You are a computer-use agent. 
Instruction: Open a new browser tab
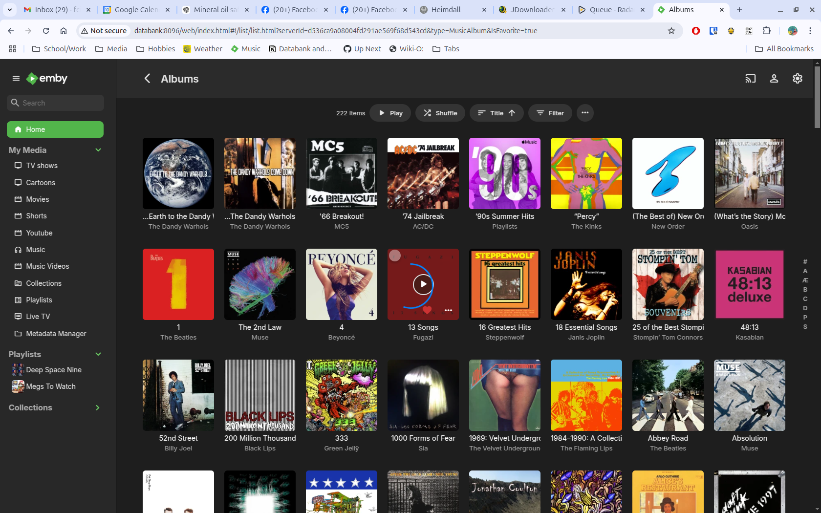739,10
